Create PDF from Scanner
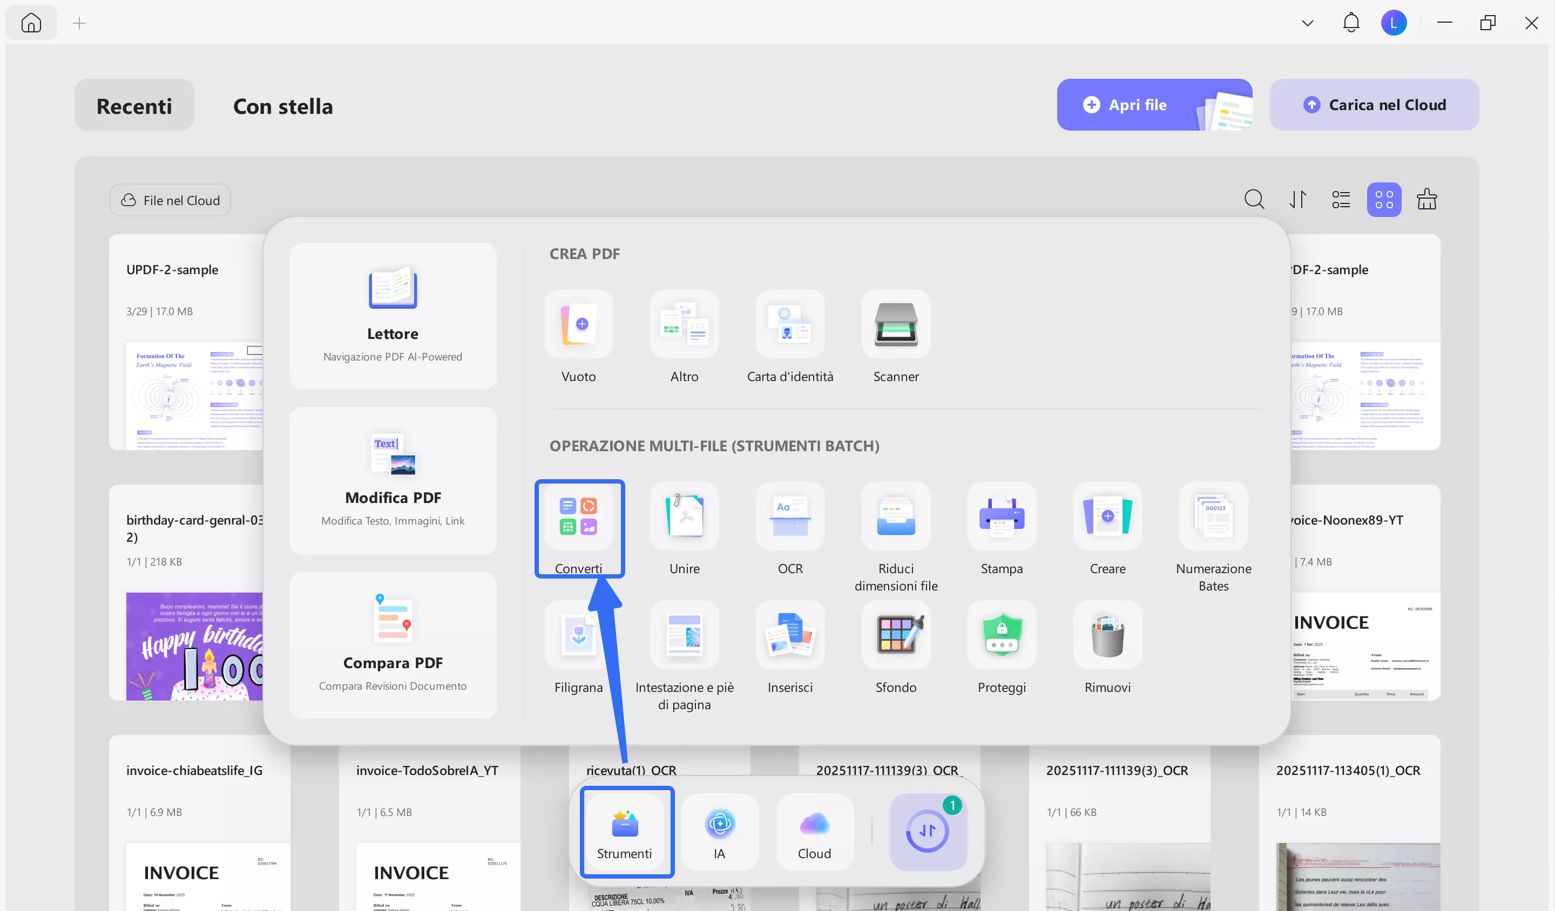 [x=895, y=324]
